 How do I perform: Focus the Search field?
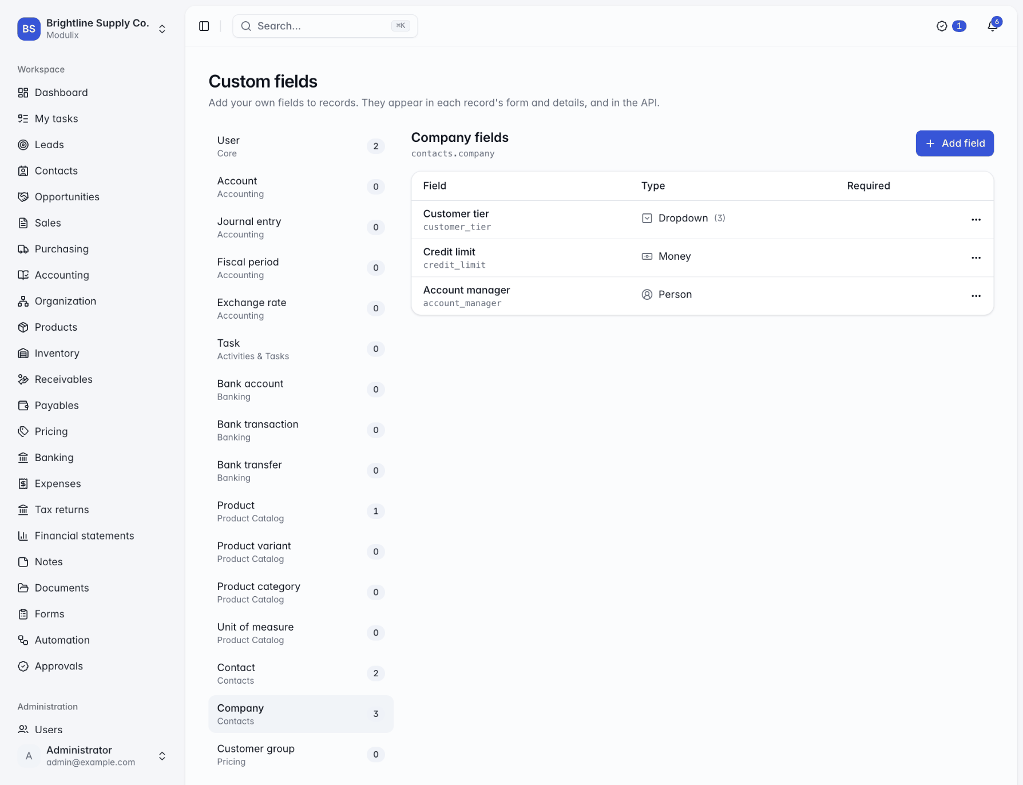pos(325,26)
